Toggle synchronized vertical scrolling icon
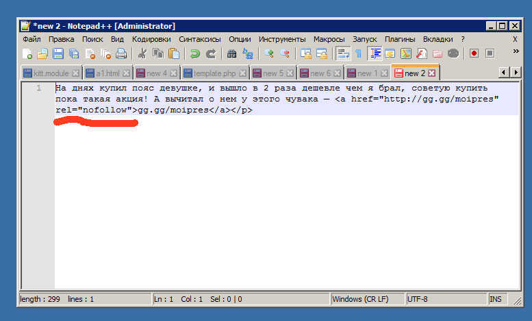Image resolution: width=532 pixels, height=321 pixels. pyautogui.click(x=305, y=53)
